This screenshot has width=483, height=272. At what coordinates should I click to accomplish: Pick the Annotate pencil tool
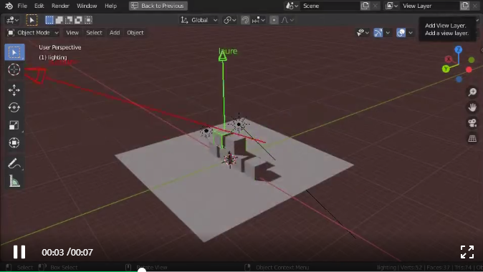(x=14, y=163)
